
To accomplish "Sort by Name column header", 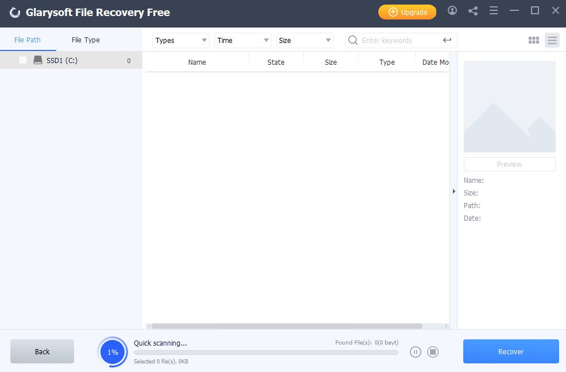I will [x=197, y=62].
